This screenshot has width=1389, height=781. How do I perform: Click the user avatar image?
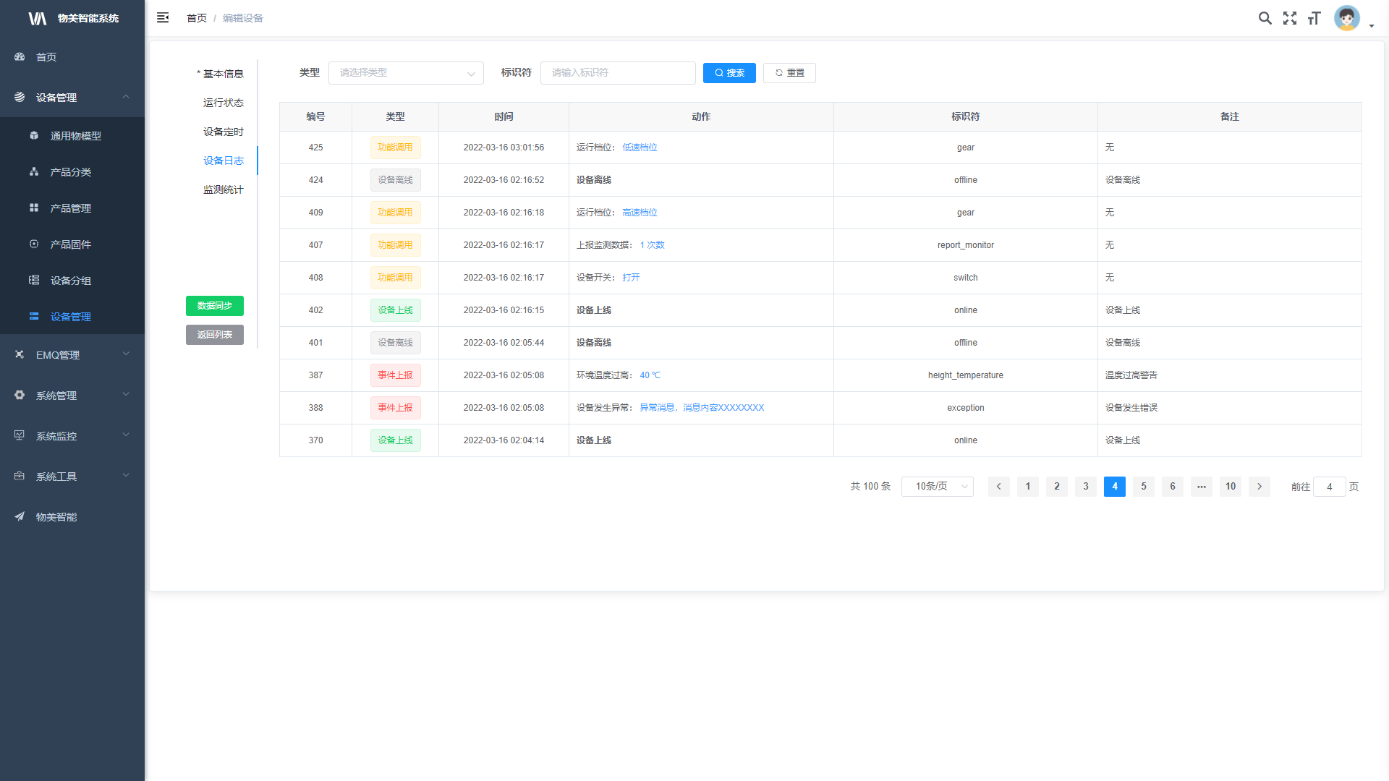1346,18
